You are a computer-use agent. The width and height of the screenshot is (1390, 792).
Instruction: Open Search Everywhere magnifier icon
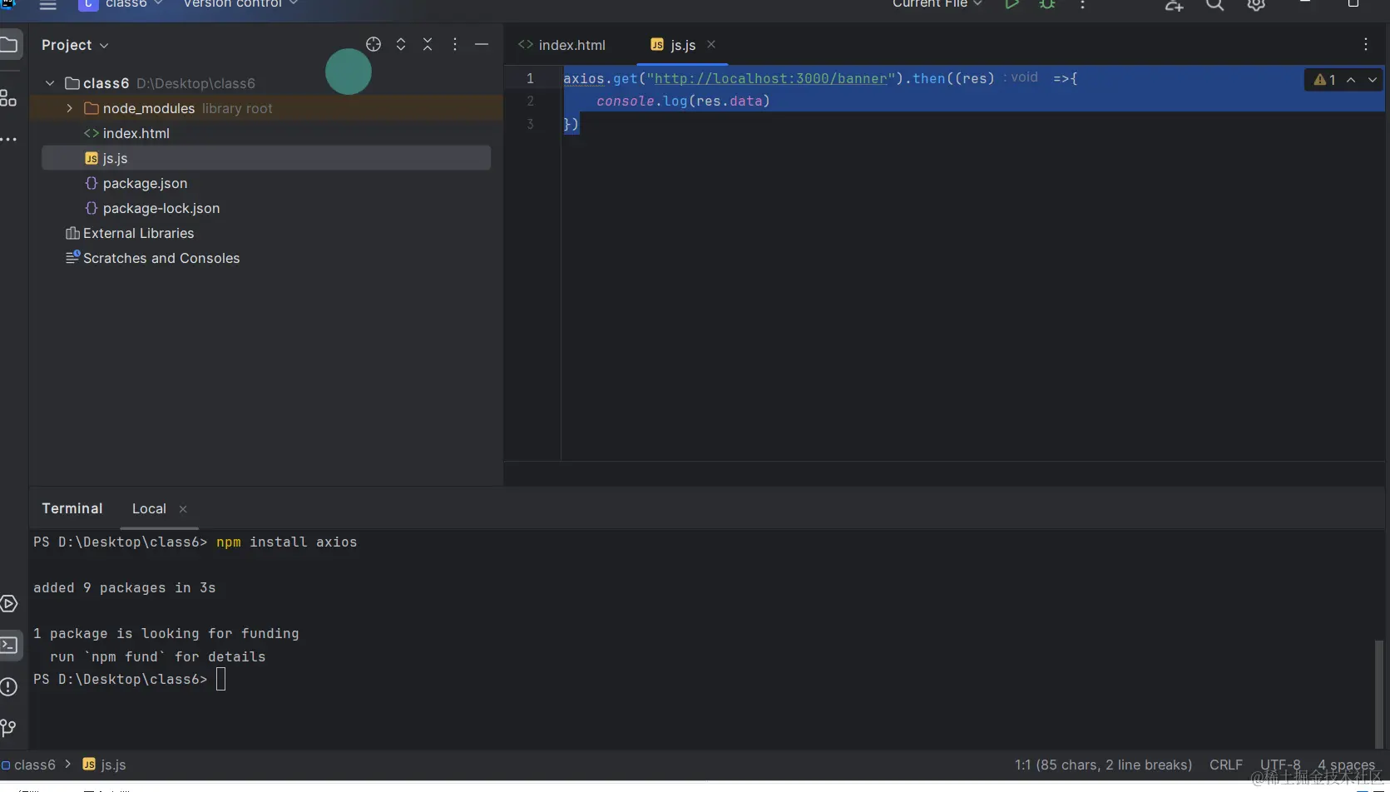[1214, 5]
